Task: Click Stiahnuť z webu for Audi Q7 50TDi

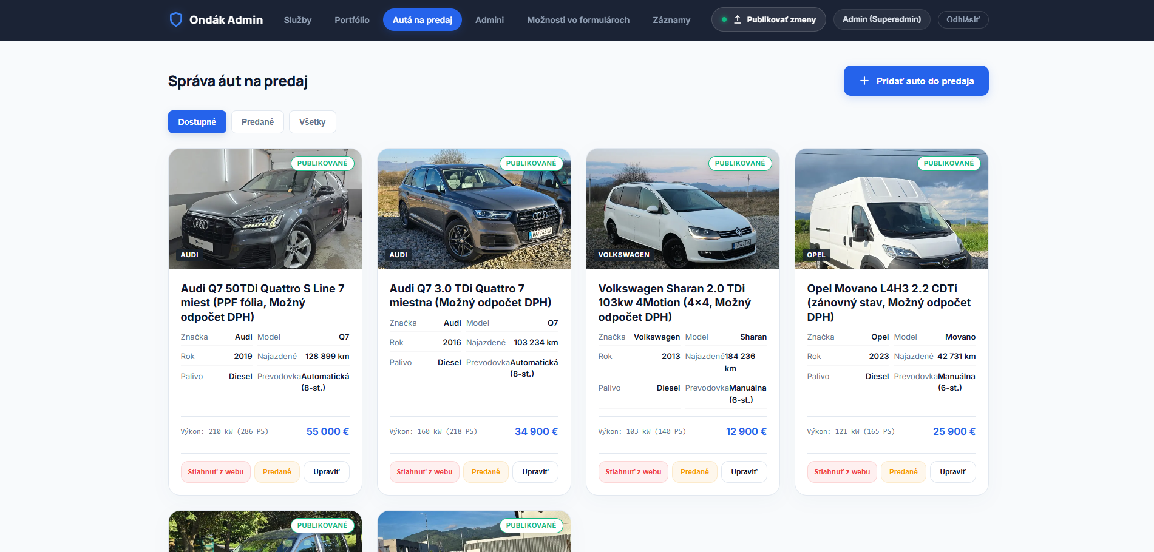Action: click(x=216, y=472)
